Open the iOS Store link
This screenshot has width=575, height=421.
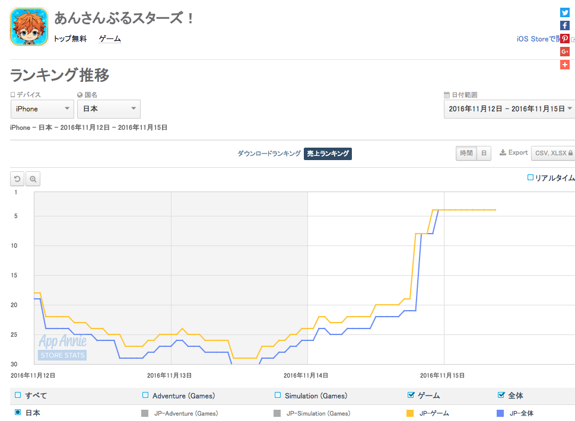click(x=538, y=39)
